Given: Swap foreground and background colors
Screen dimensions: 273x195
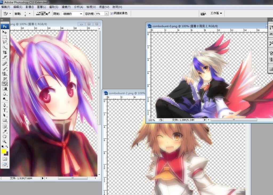Looking at the screenshot, I should [x=7, y=147].
